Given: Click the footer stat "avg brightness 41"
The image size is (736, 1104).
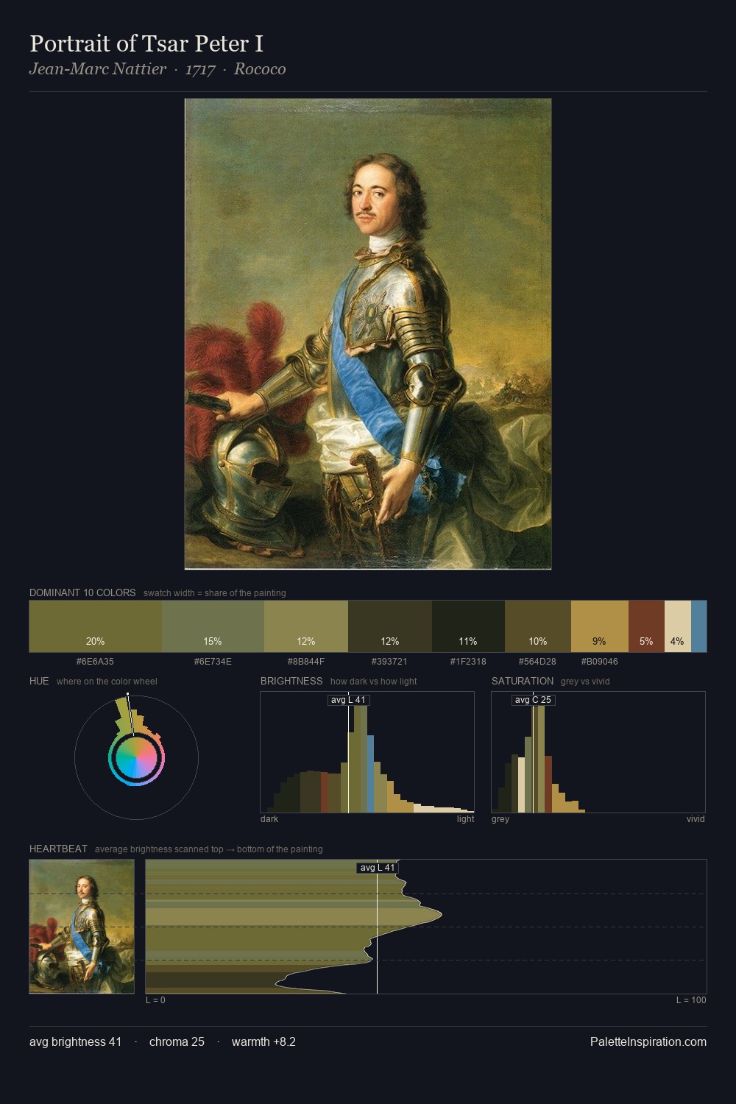Looking at the screenshot, I should click(x=75, y=1041).
